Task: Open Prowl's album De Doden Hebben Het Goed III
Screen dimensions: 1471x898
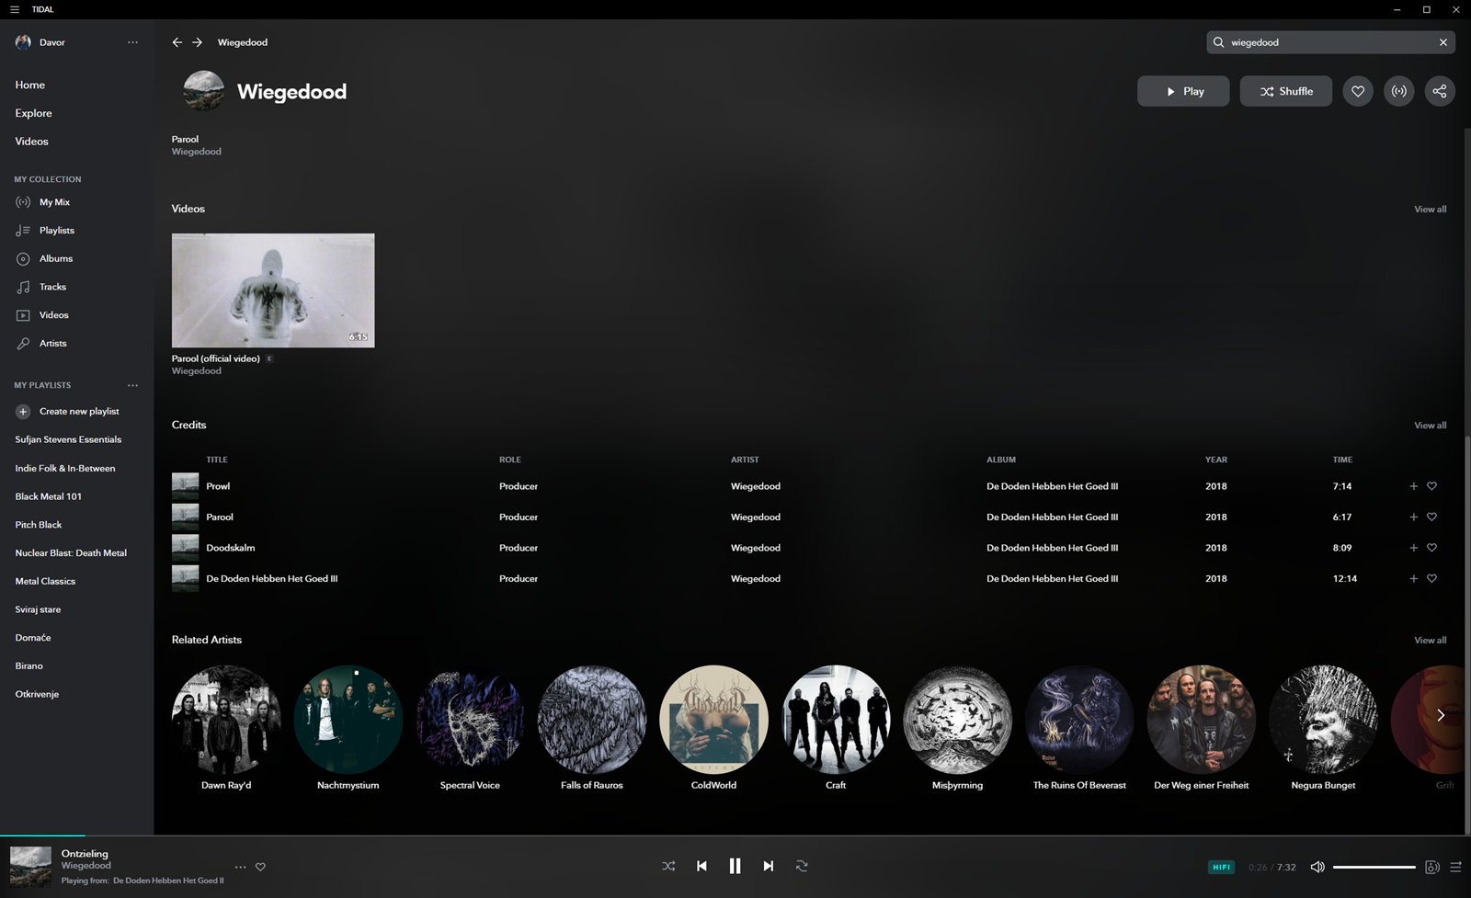Action: (1052, 486)
